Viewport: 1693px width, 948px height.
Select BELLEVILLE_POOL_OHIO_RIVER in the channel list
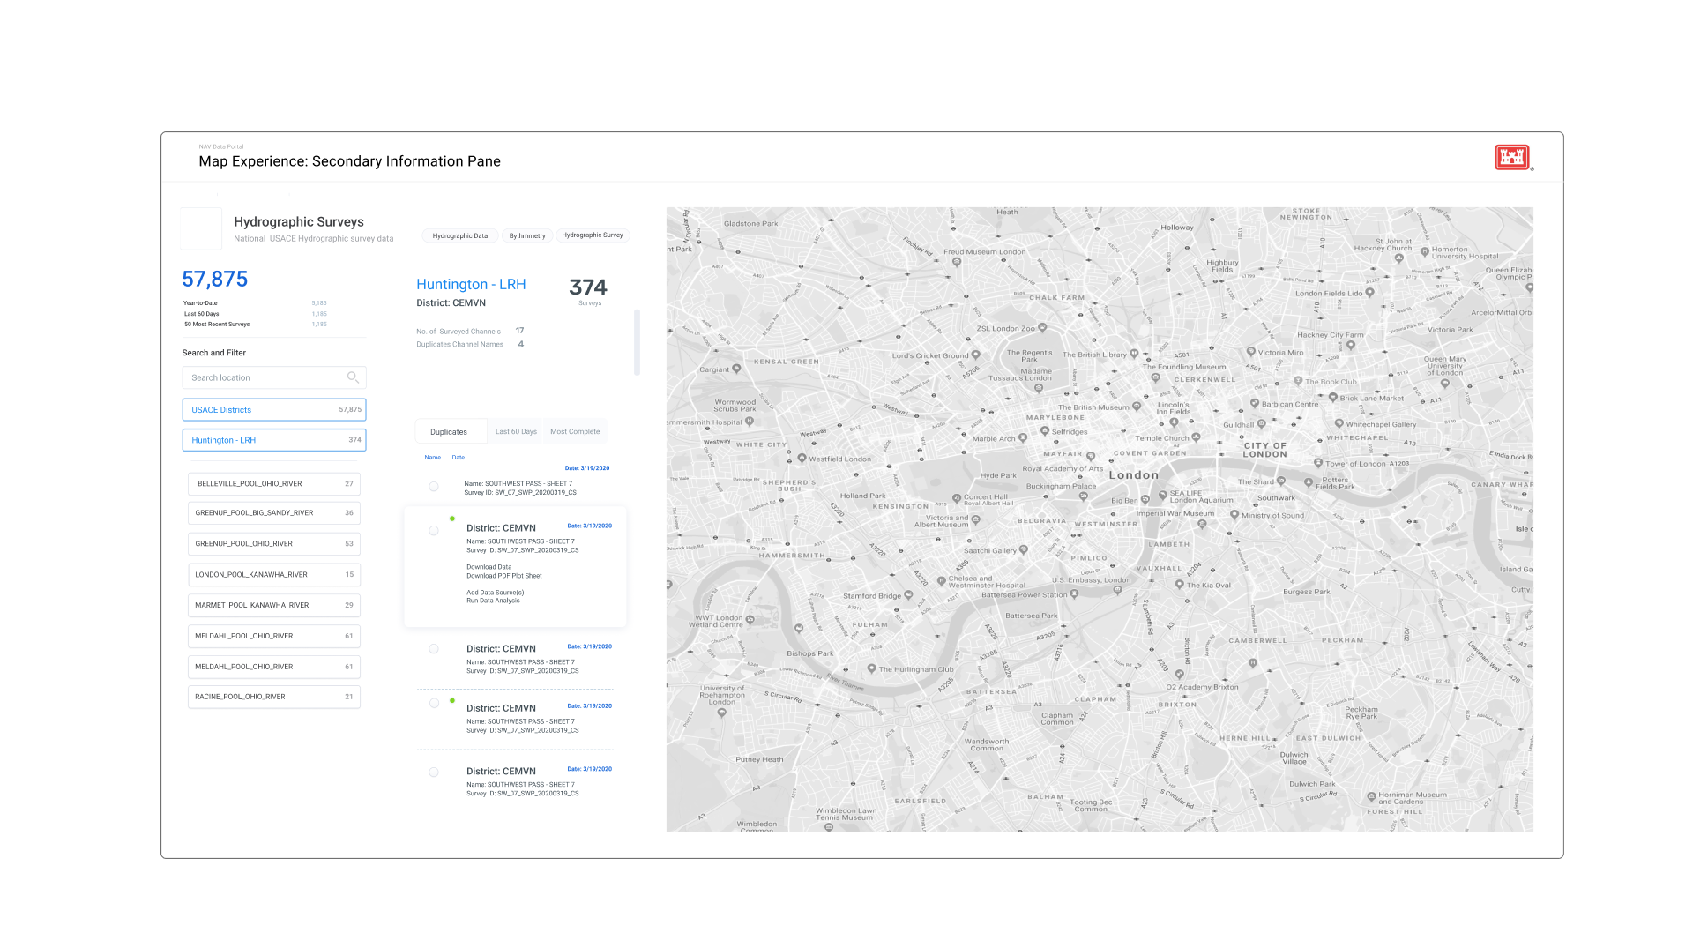(274, 484)
